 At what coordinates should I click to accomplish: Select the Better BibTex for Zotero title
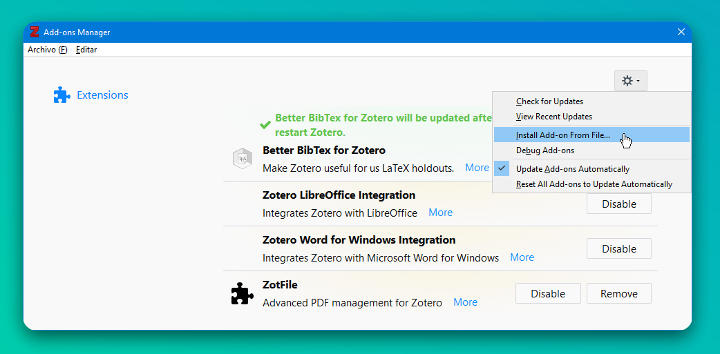click(x=324, y=150)
